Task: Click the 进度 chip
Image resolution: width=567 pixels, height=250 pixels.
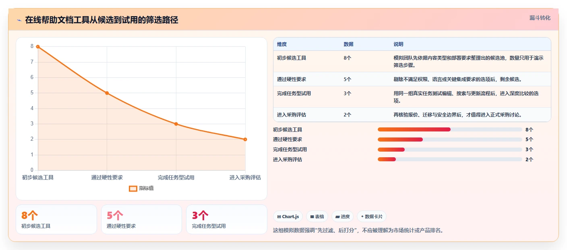Action: [342, 217]
